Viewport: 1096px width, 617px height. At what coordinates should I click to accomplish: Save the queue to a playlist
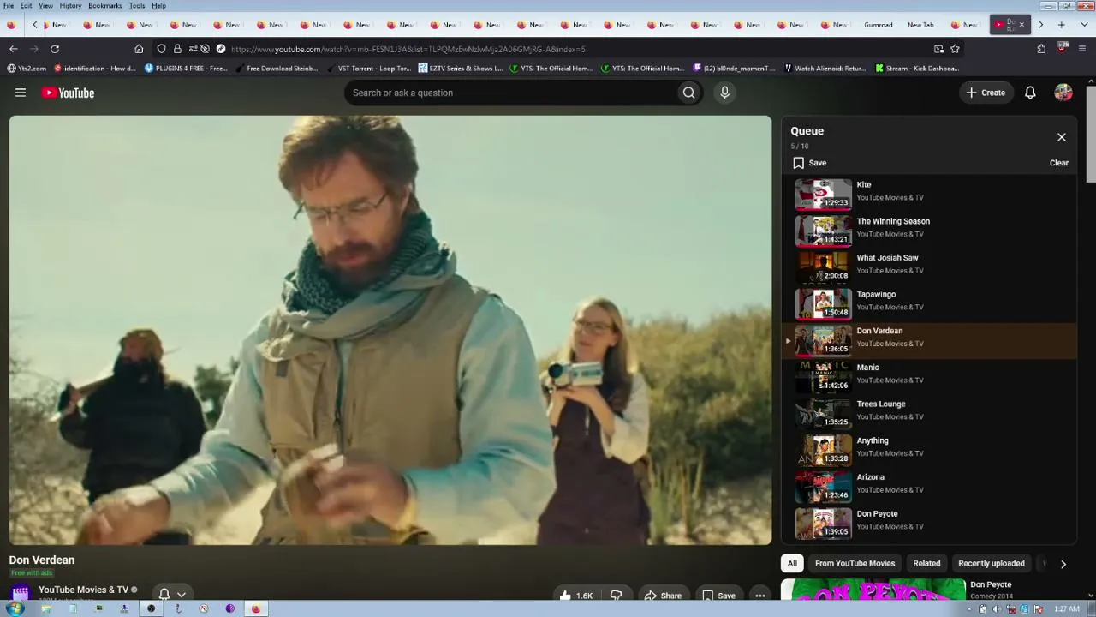[810, 163]
